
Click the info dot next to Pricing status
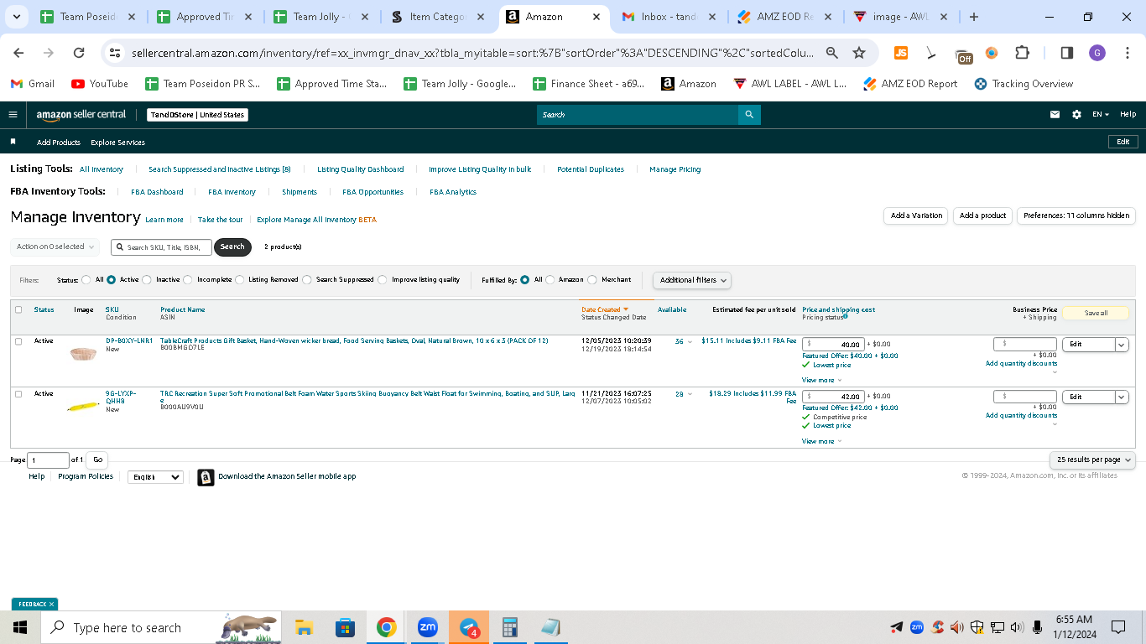click(x=845, y=316)
